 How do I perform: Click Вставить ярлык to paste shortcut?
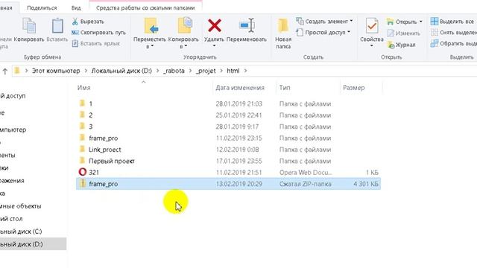pyautogui.click(x=96, y=43)
